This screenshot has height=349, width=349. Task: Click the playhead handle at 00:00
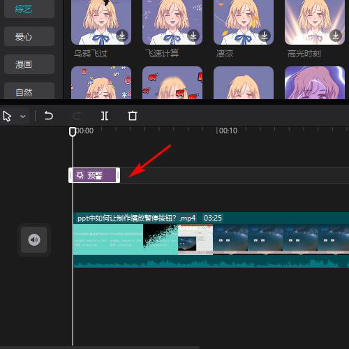[x=73, y=131]
